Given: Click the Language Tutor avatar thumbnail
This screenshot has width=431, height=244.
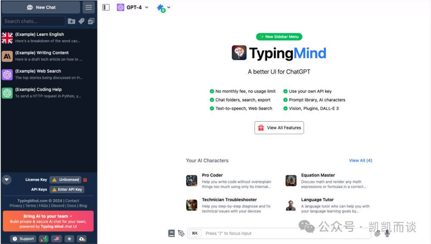Looking at the screenshot, I should [291, 205].
